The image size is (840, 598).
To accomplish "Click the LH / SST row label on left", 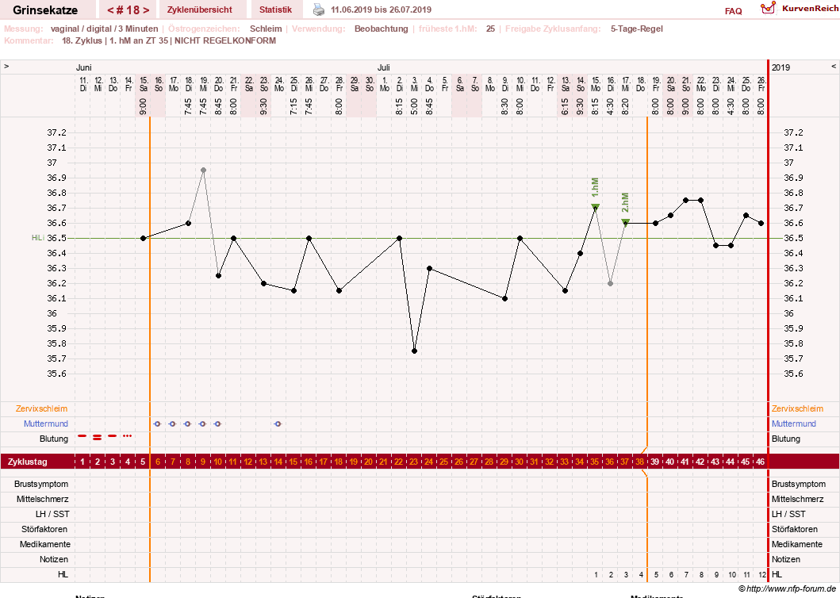I will 52,515.
